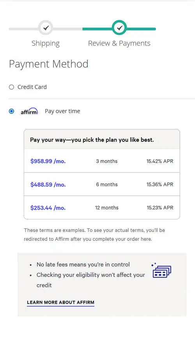Viewport: 195px width, 341px height.
Task: Click the stacked payment cards icon
Action: [x=162, y=270]
